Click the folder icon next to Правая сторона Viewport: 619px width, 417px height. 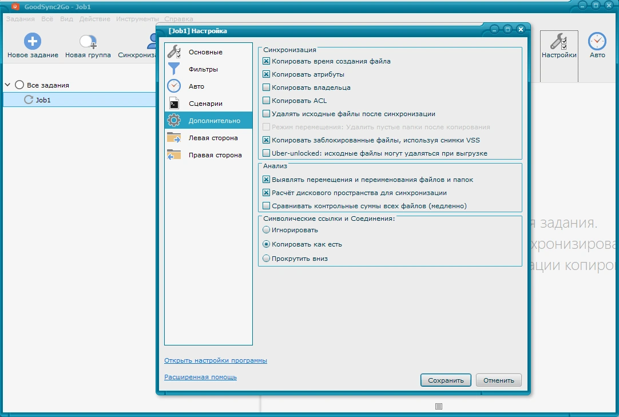coord(174,155)
